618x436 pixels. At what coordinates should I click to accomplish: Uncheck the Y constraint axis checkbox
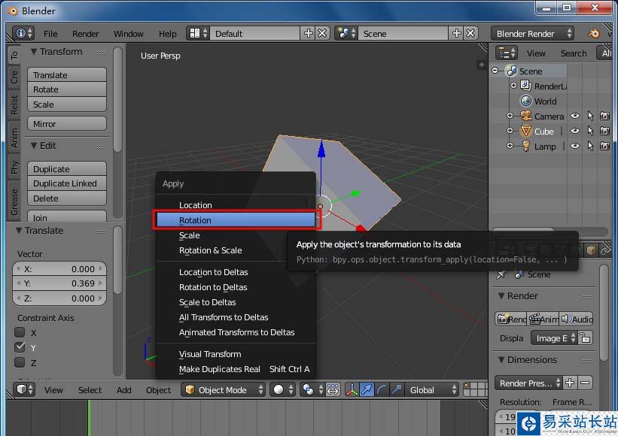coord(20,347)
